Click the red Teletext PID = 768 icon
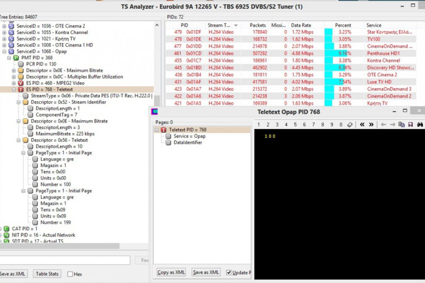Viewport: 425px width, 283px height. 163,130
